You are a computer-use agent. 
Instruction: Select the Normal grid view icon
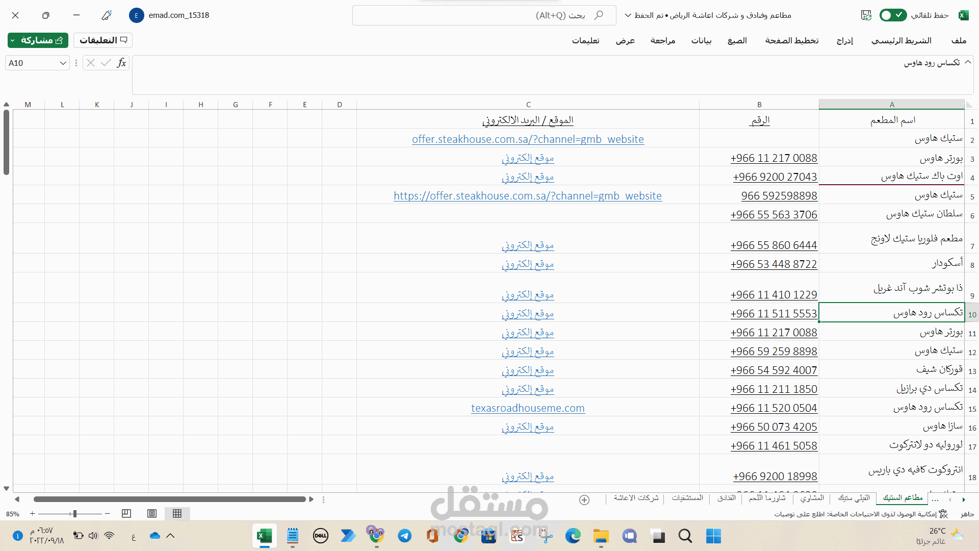pyautogui.click(x=177, y=514)
